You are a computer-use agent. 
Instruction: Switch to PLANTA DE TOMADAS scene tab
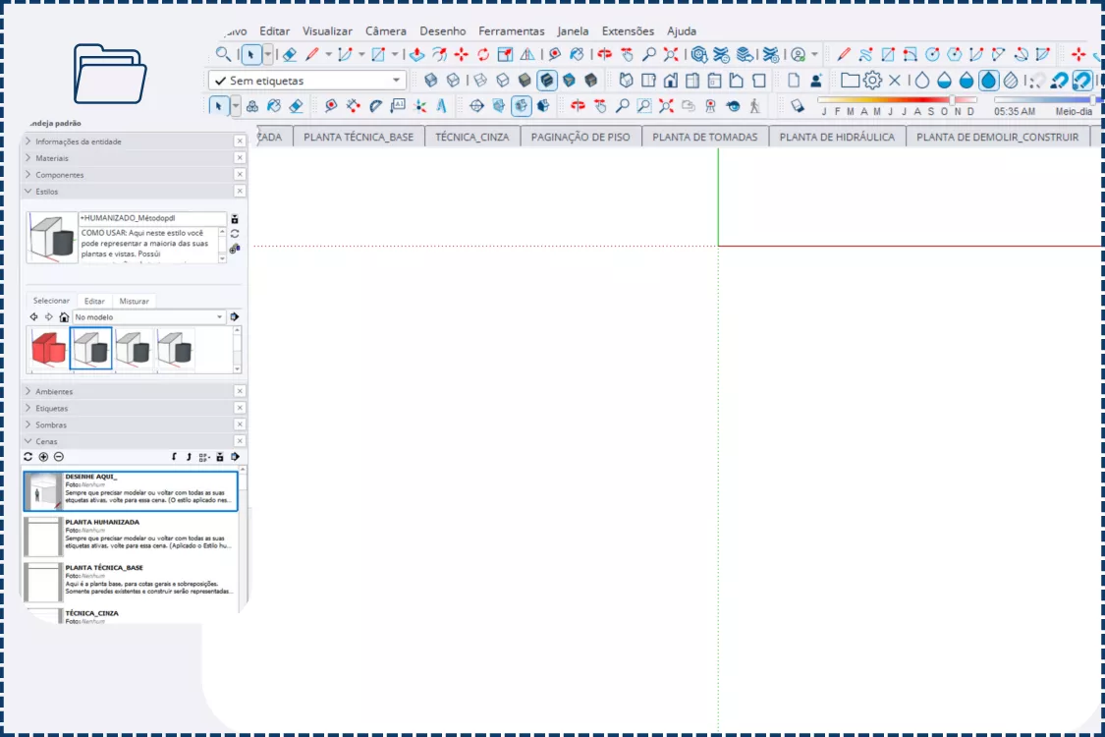704,138
